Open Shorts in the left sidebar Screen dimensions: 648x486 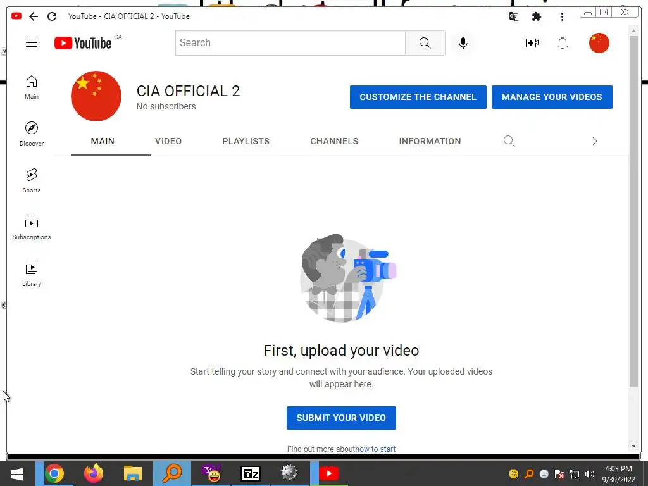coord(32,181)
